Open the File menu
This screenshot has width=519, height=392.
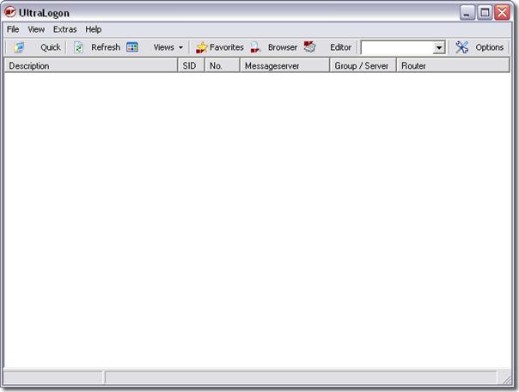[13, 29]
